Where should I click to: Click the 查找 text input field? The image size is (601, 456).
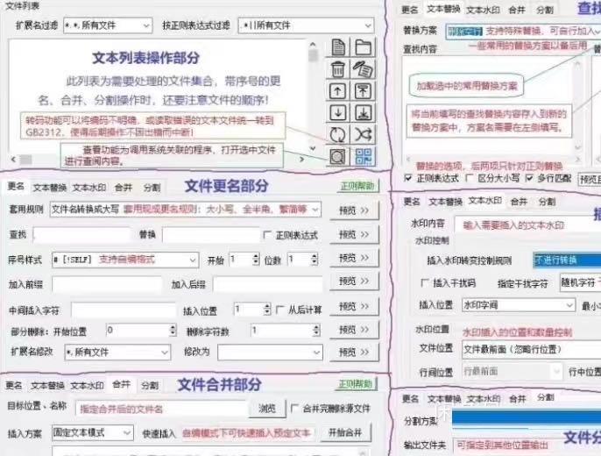(81, 234)
